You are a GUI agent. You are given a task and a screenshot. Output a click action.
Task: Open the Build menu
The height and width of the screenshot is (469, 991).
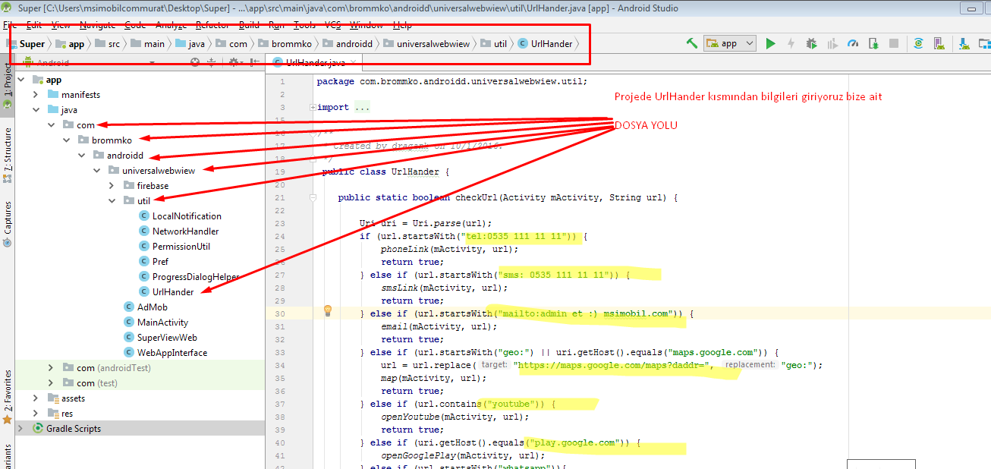pos(249,25)
